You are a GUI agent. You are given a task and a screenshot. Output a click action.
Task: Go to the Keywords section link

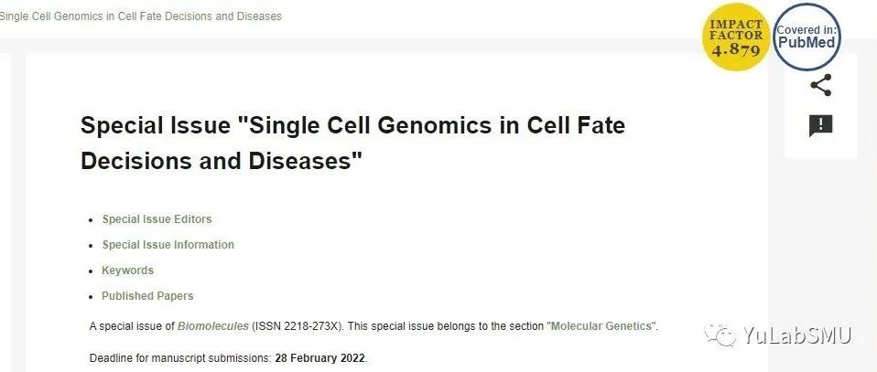click(127, 271)
